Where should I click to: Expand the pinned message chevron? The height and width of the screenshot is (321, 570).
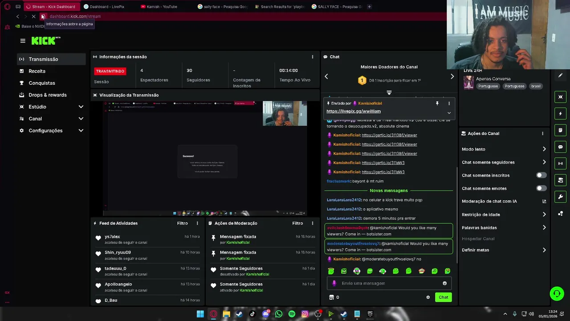click(x=449, y=113)
